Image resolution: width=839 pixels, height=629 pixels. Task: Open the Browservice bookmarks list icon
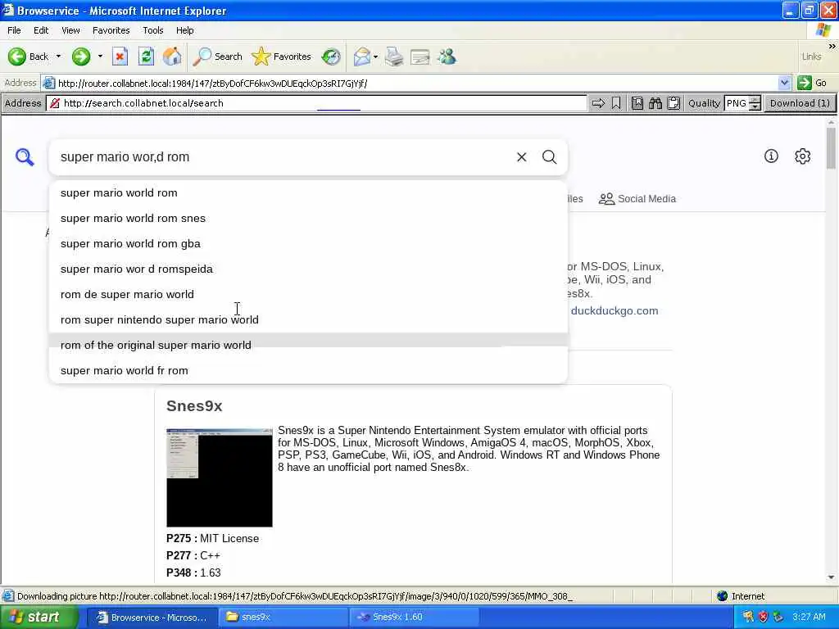tap(637, 103)
